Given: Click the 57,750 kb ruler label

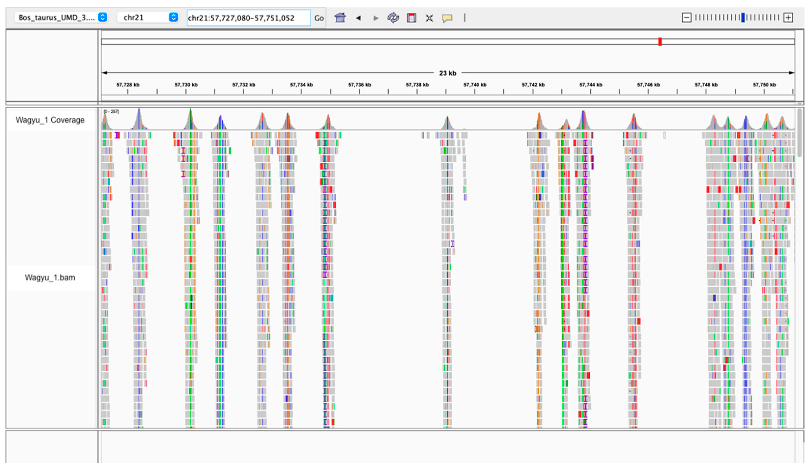Looking at the screenshot, I should (x=764, y=85).
